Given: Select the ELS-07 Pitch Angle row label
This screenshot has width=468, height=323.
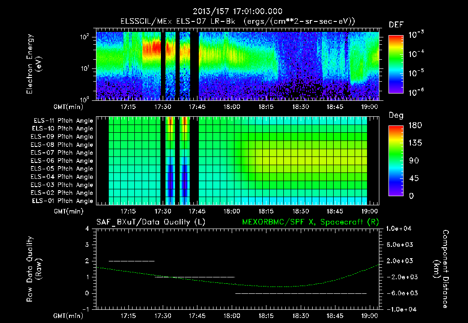Looking at the screenshot, I should 62,153.
